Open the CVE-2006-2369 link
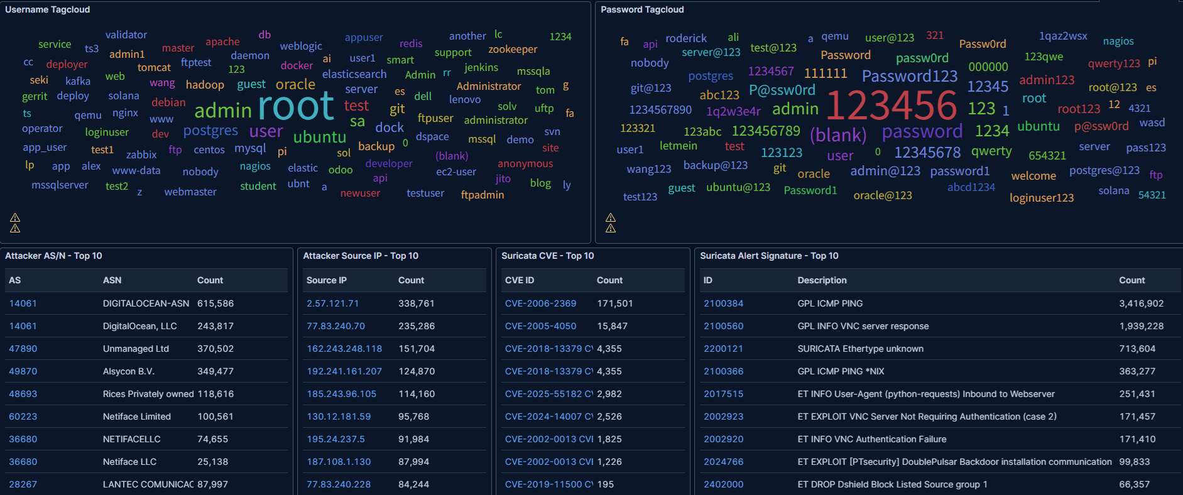 540,303
